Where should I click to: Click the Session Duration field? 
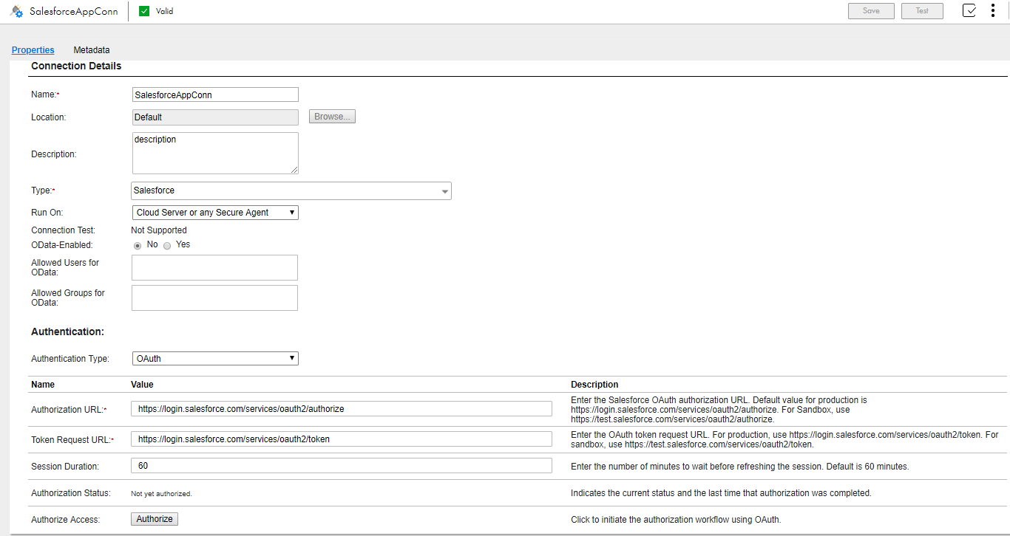tap(342, 466)
